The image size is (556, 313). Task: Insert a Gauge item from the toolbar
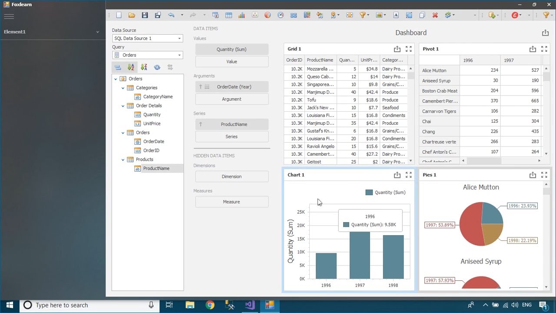pos(281,15)
